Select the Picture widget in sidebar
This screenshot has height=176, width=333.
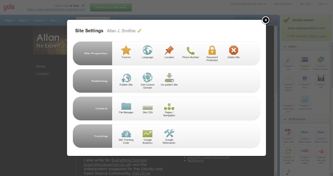(x=305, y=63)
